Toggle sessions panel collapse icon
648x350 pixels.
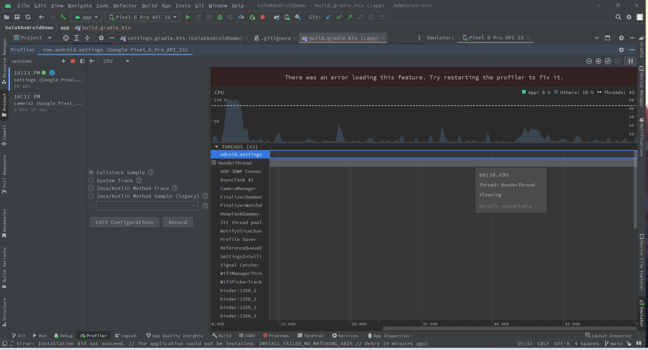[82, 61]
